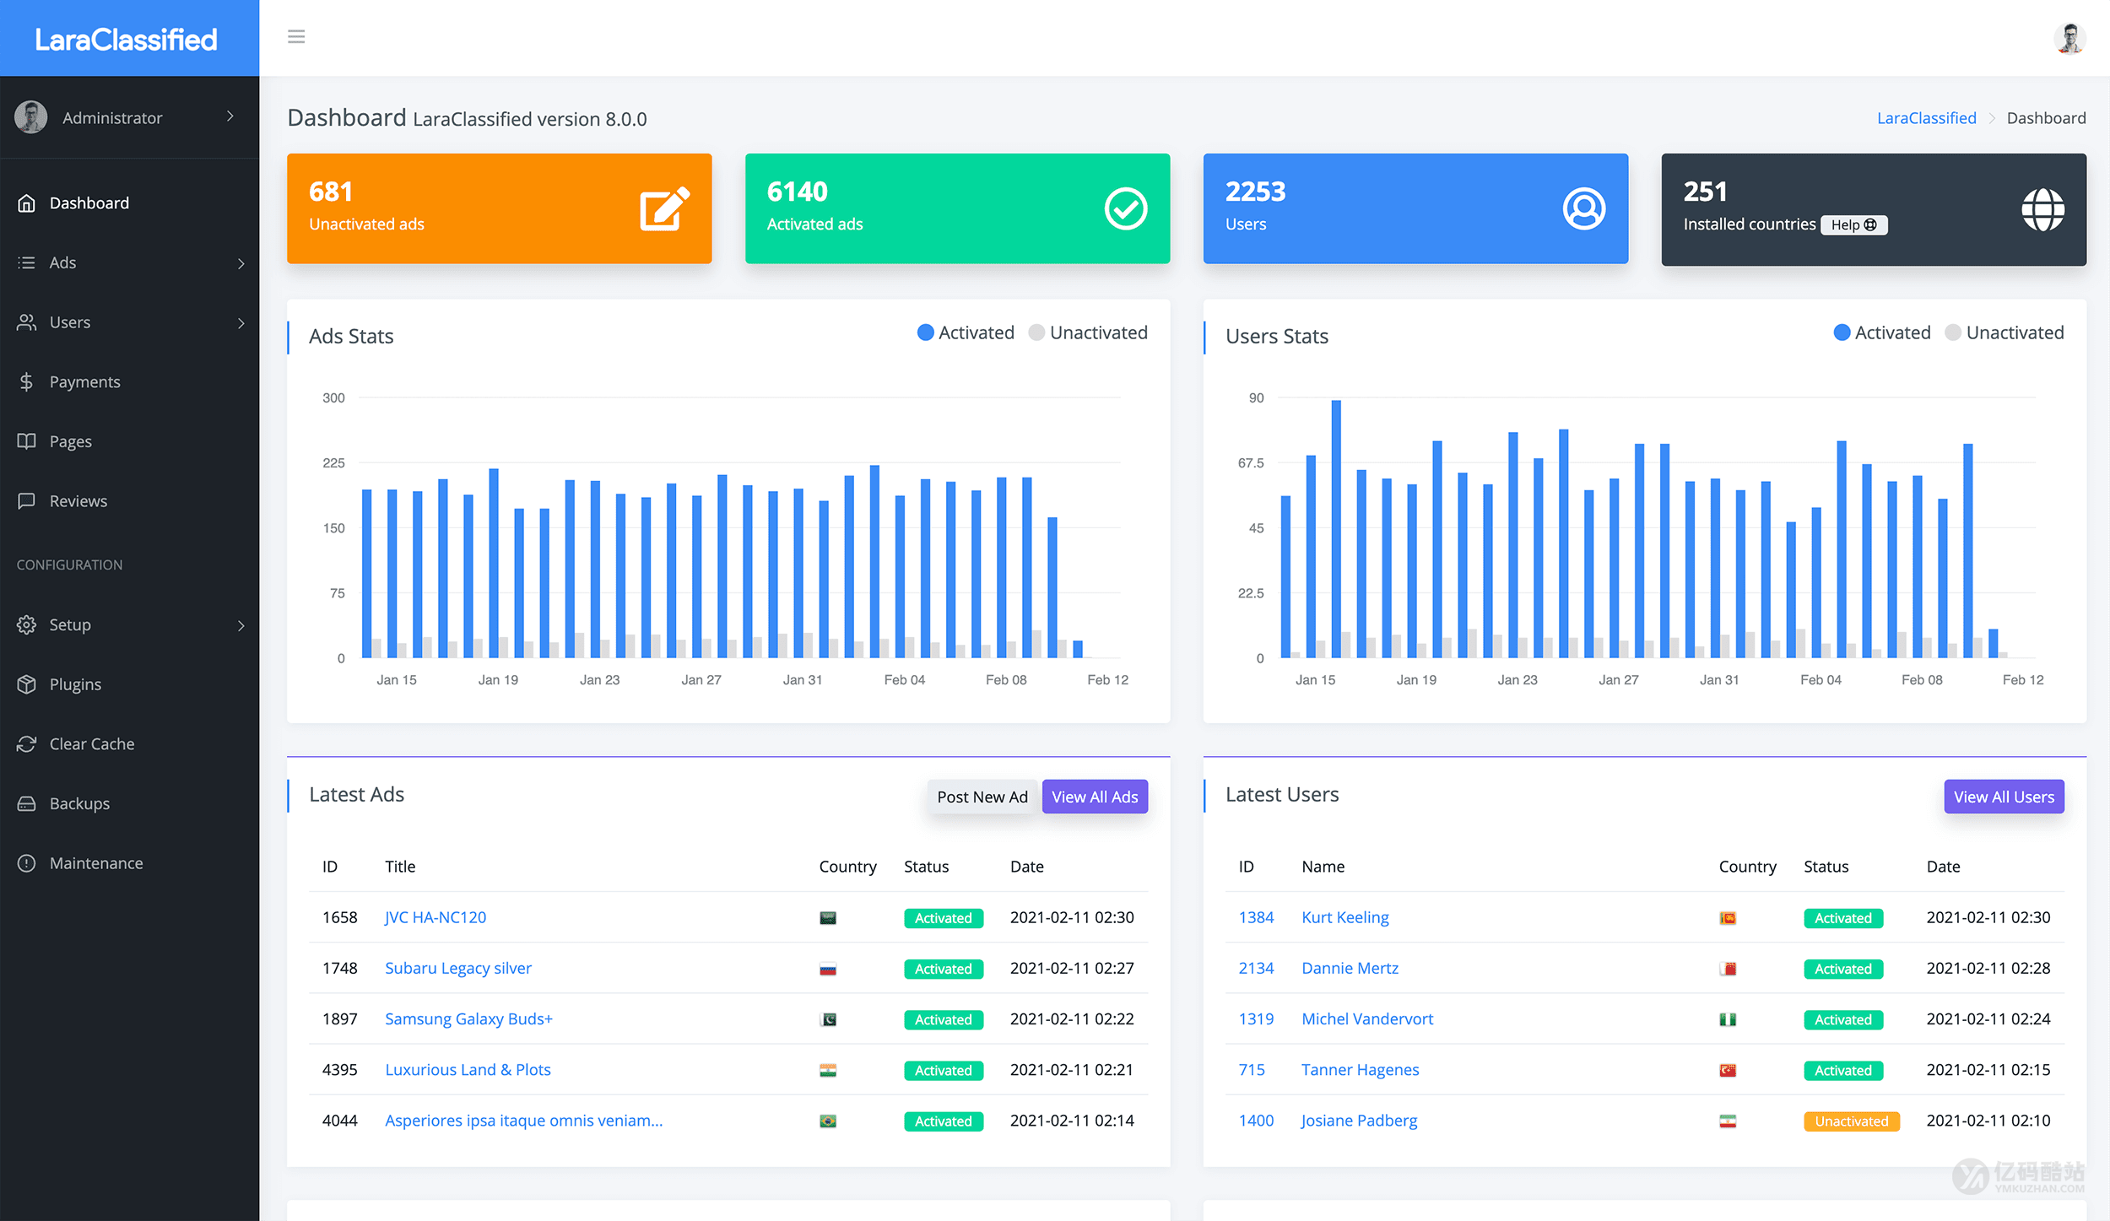Click the Plugins box icon in sidebar
The width and height of the screenshot is (2110, 1221).
(x=27, y=684)
